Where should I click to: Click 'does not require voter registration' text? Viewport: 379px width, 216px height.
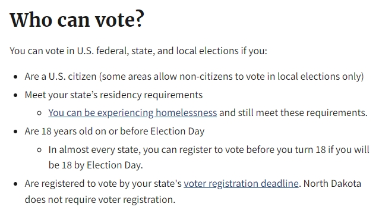100,200
